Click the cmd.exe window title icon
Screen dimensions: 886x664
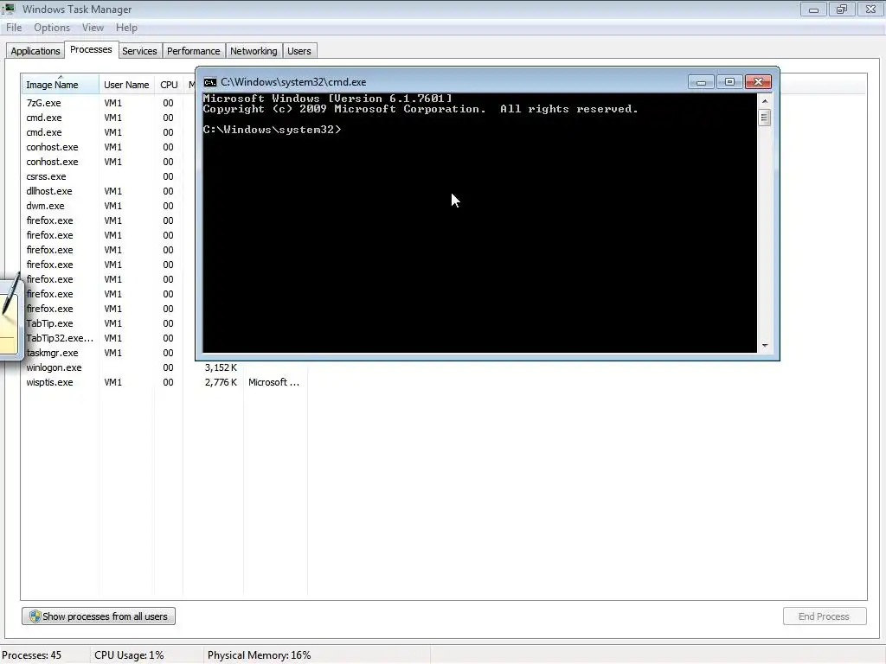[210, 82]
